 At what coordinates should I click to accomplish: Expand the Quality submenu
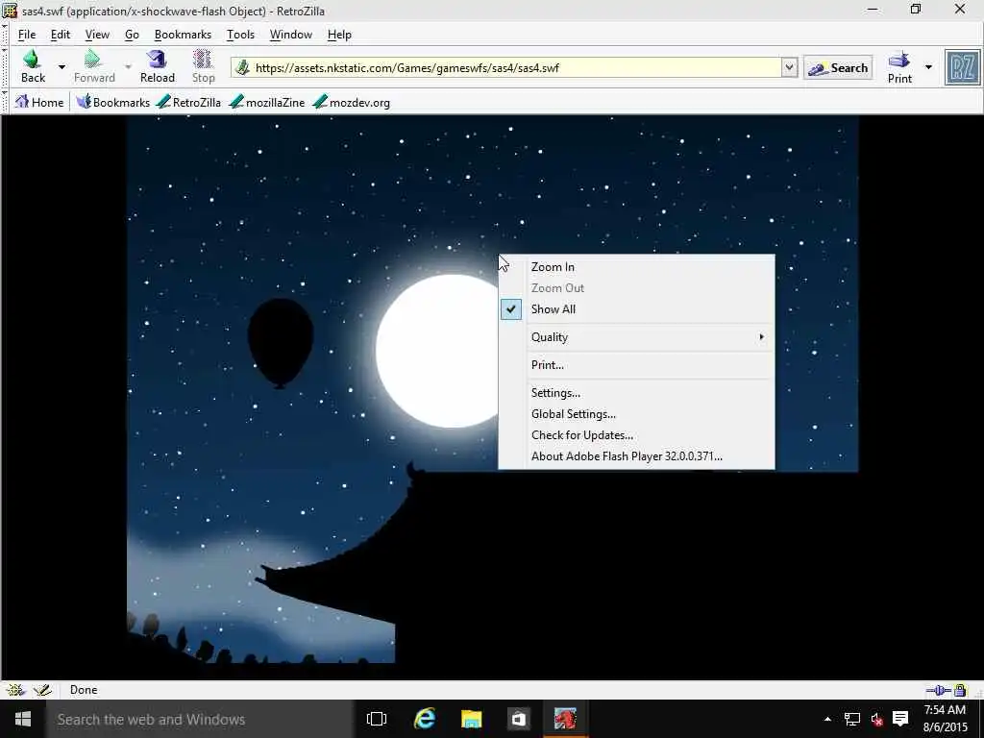coord(636,337)
